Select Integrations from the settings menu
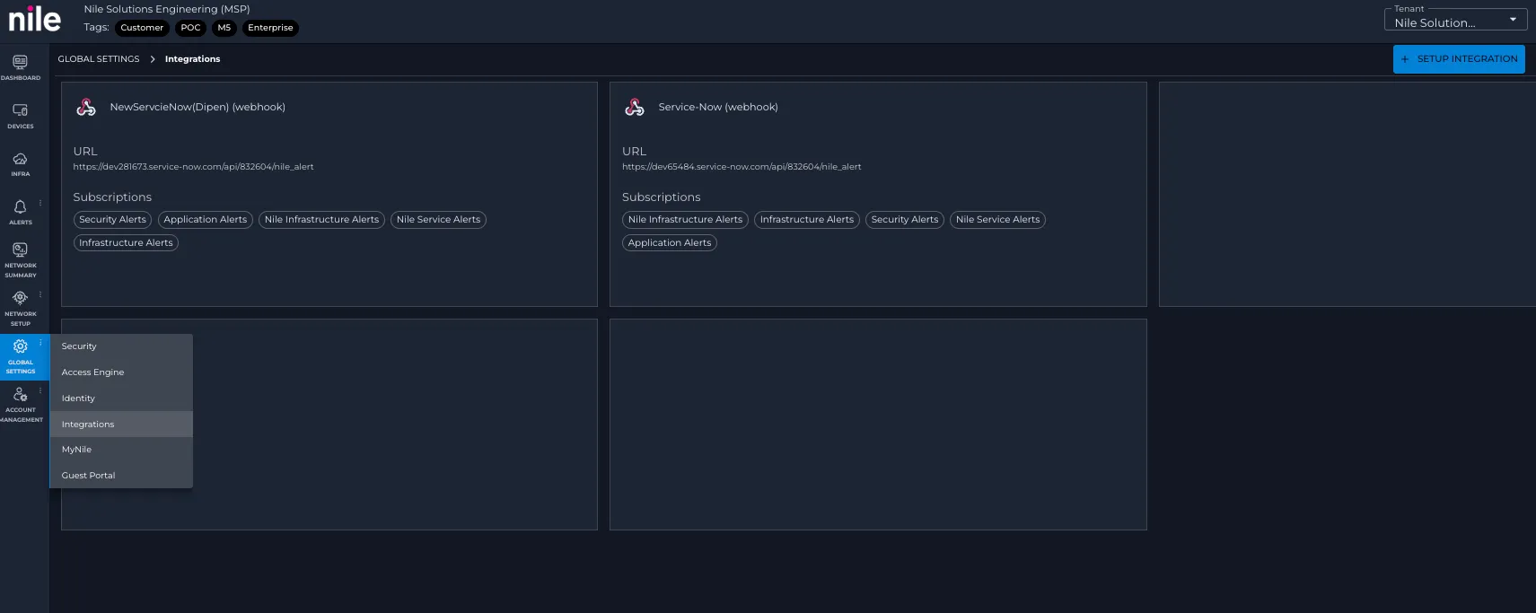 coord(121,425)
